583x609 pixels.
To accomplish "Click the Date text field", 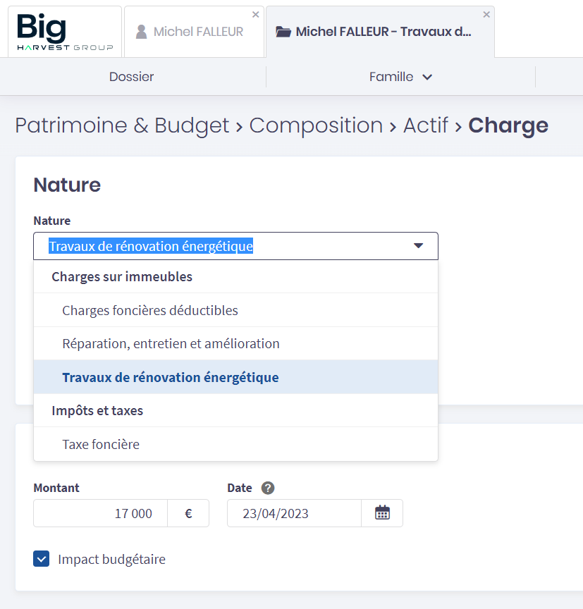I will [x=294, y=513].
